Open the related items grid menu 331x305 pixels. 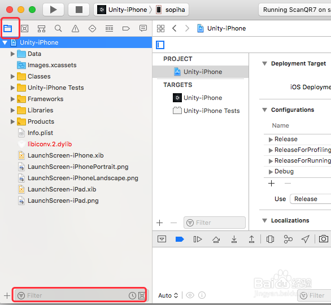[x=160, y=28]
